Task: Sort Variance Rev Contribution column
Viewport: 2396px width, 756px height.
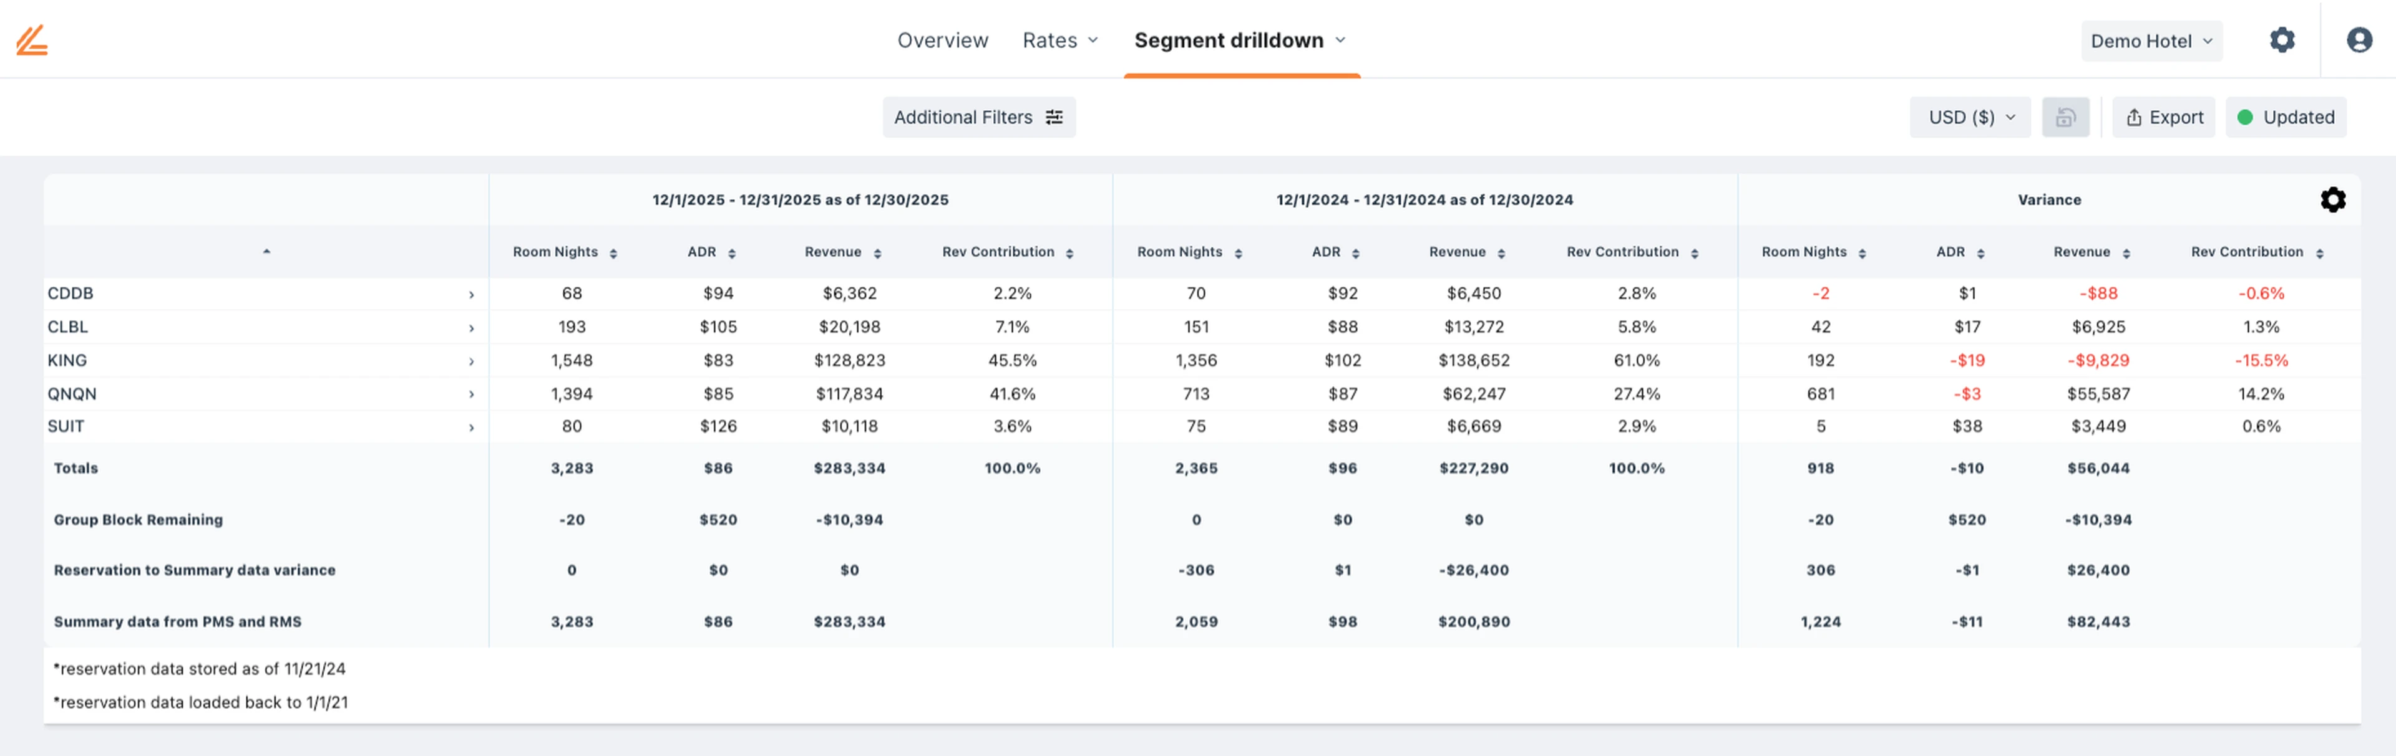Action: 2319,252
